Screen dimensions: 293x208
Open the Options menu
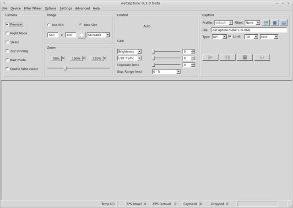click(50, 8)
